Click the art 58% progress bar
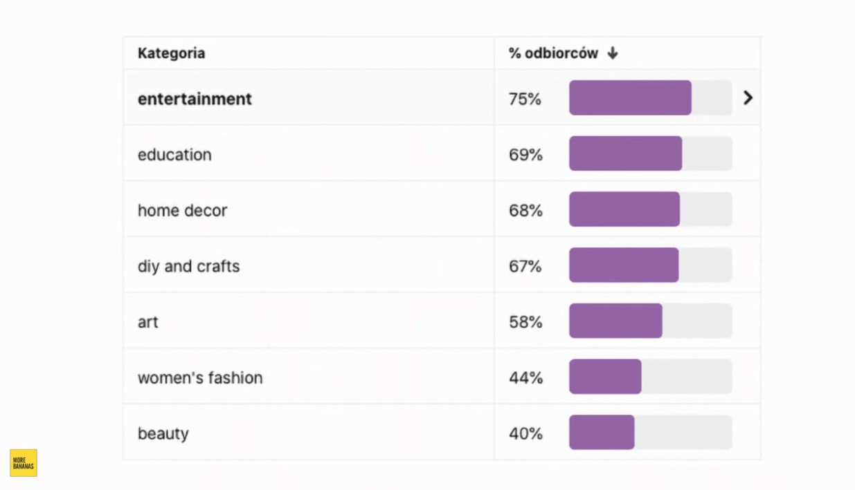855x490 pixels. tap(615, 321)
